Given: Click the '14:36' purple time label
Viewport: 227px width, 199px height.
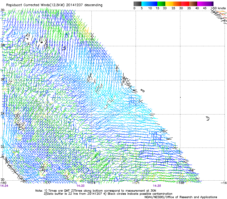Looking at the screenshot, I should (157, 186).
